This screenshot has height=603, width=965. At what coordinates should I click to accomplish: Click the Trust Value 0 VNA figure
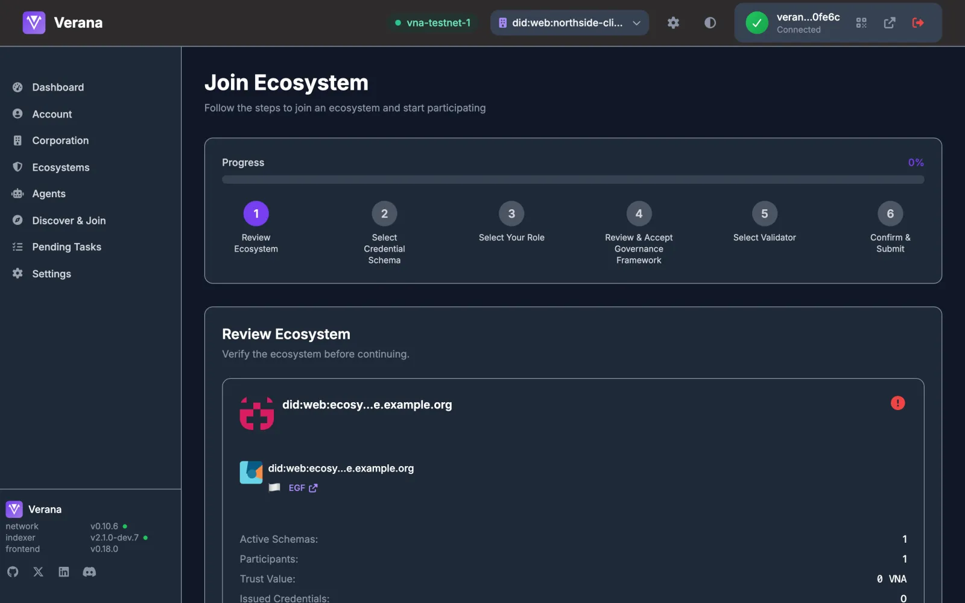point(891,579)
